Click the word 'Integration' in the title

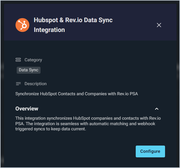(x=49, y=30)
